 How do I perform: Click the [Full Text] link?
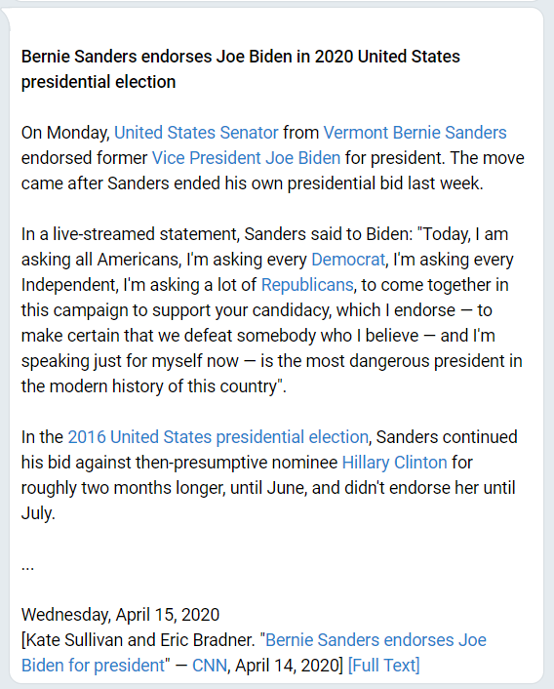[383, 666]
